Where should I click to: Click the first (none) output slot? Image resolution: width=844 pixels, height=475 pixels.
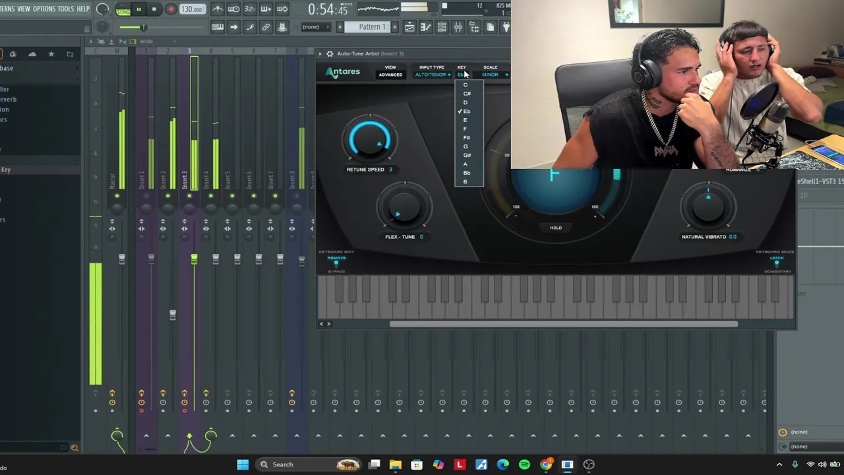point(799,432)
